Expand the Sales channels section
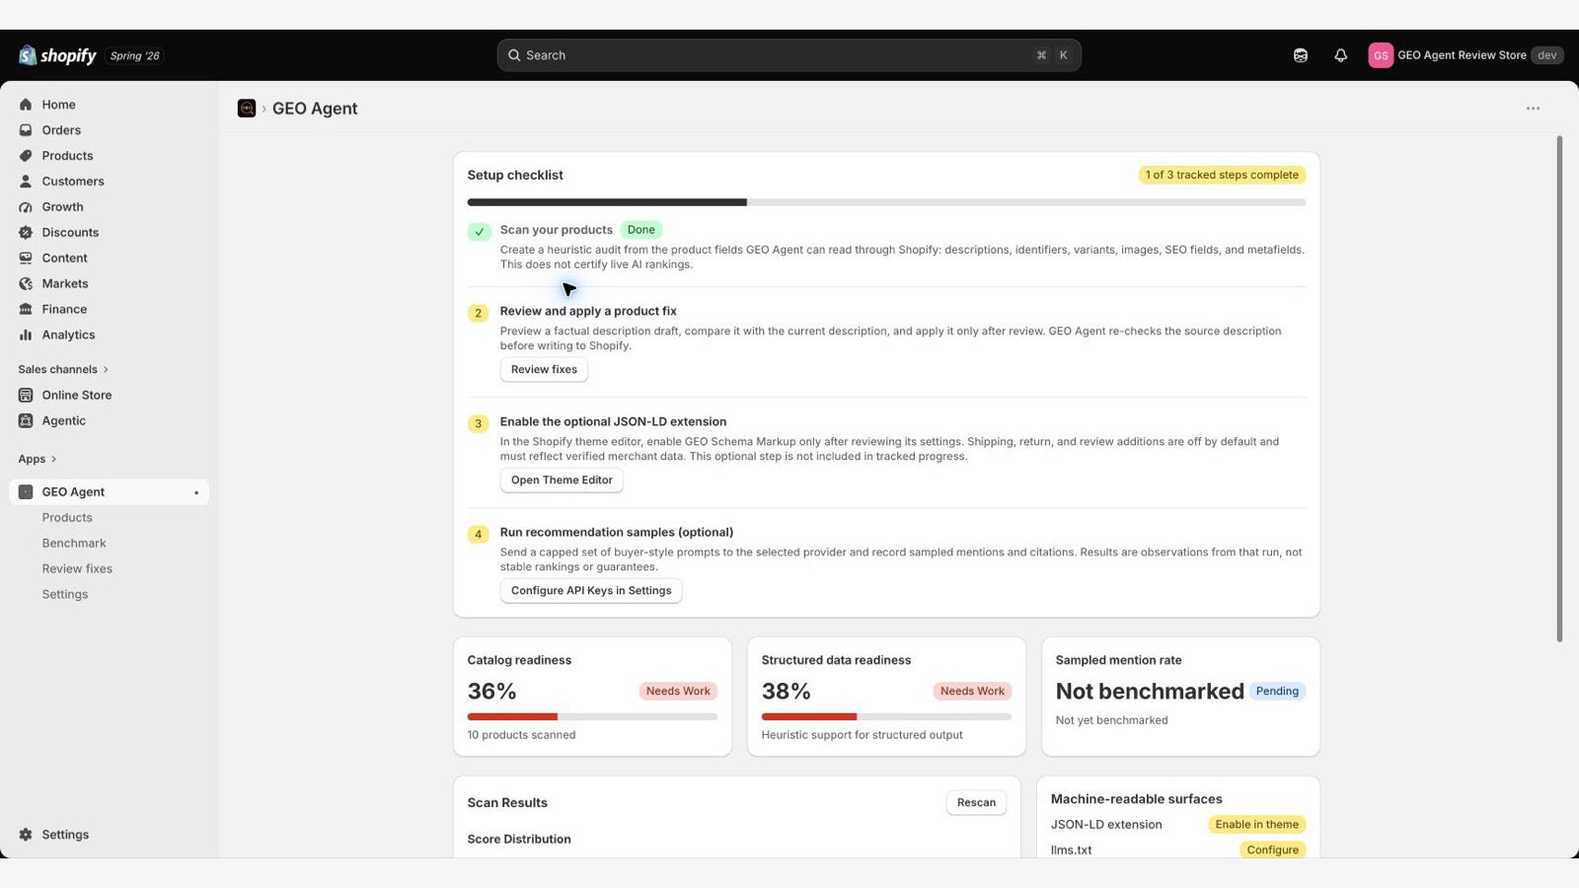The width and height of the screenshot is (1579, 888). coord(63,369)
